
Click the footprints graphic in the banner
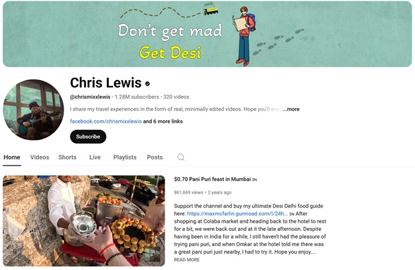pos(278,41)
